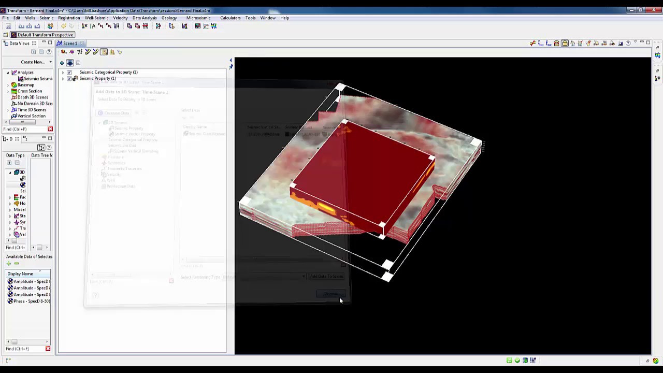Screen dimensions: 663x373
Task: Click the open perspective icon beside Default Transform Perspective
Action: [x=6, y=35]
